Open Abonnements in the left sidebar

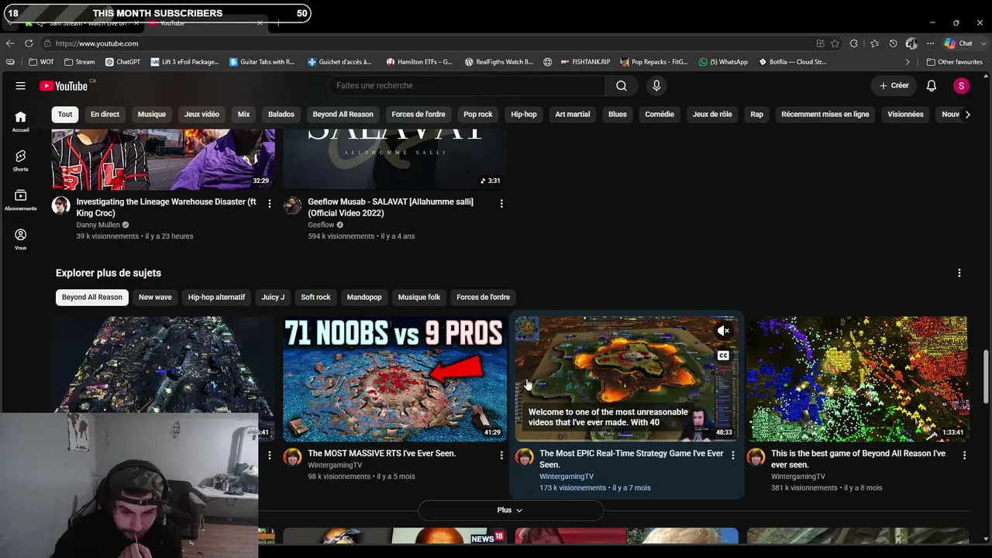pyautogui.click(x=21, y=200)
